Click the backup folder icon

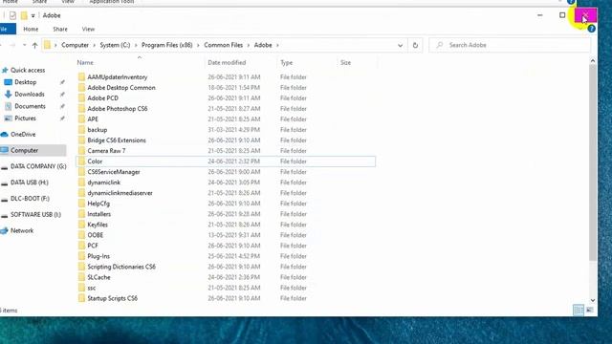[81, 130]
